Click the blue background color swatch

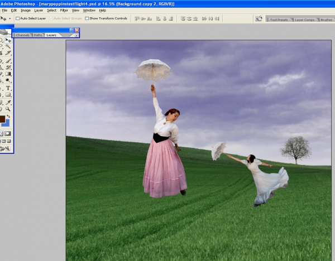tap(6, 124)
